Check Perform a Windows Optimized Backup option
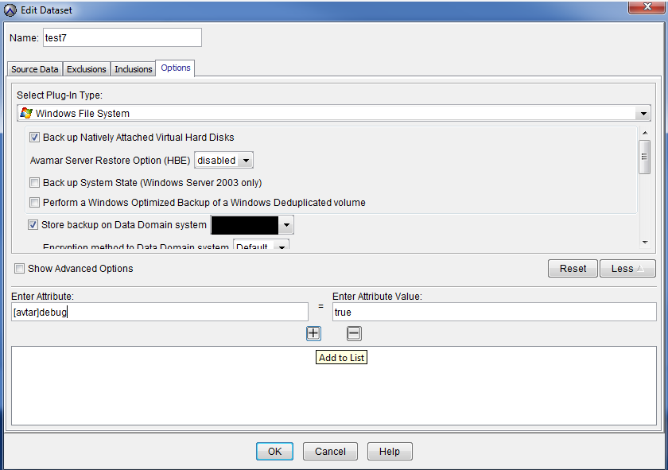The height and width of the screenshot is (470, 668). [x=34, y=203]
